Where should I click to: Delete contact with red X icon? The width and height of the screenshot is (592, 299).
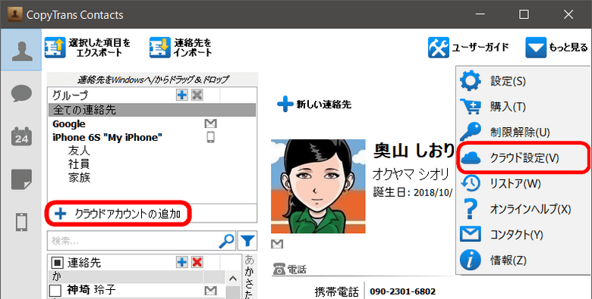pyautogui.click(x=197, y=262)
